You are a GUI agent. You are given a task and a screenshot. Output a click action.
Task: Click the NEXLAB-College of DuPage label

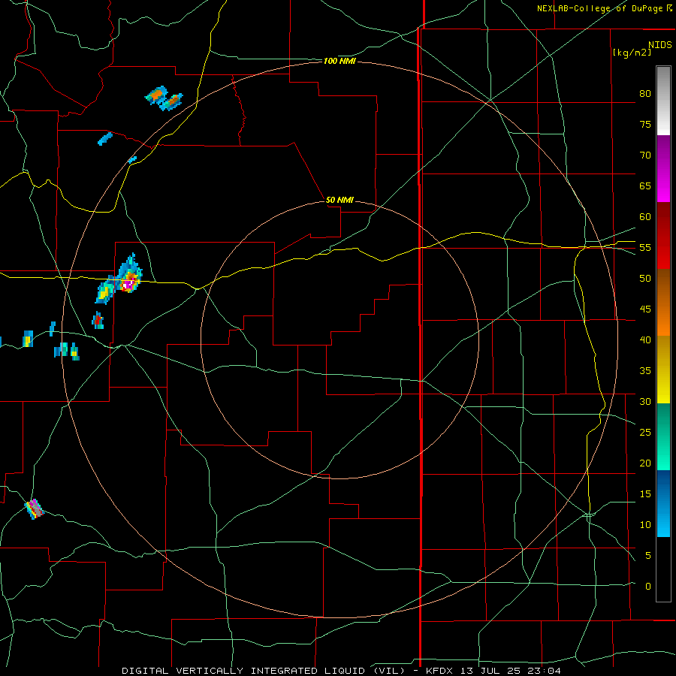pyautogui.click(x=599, y=8)
